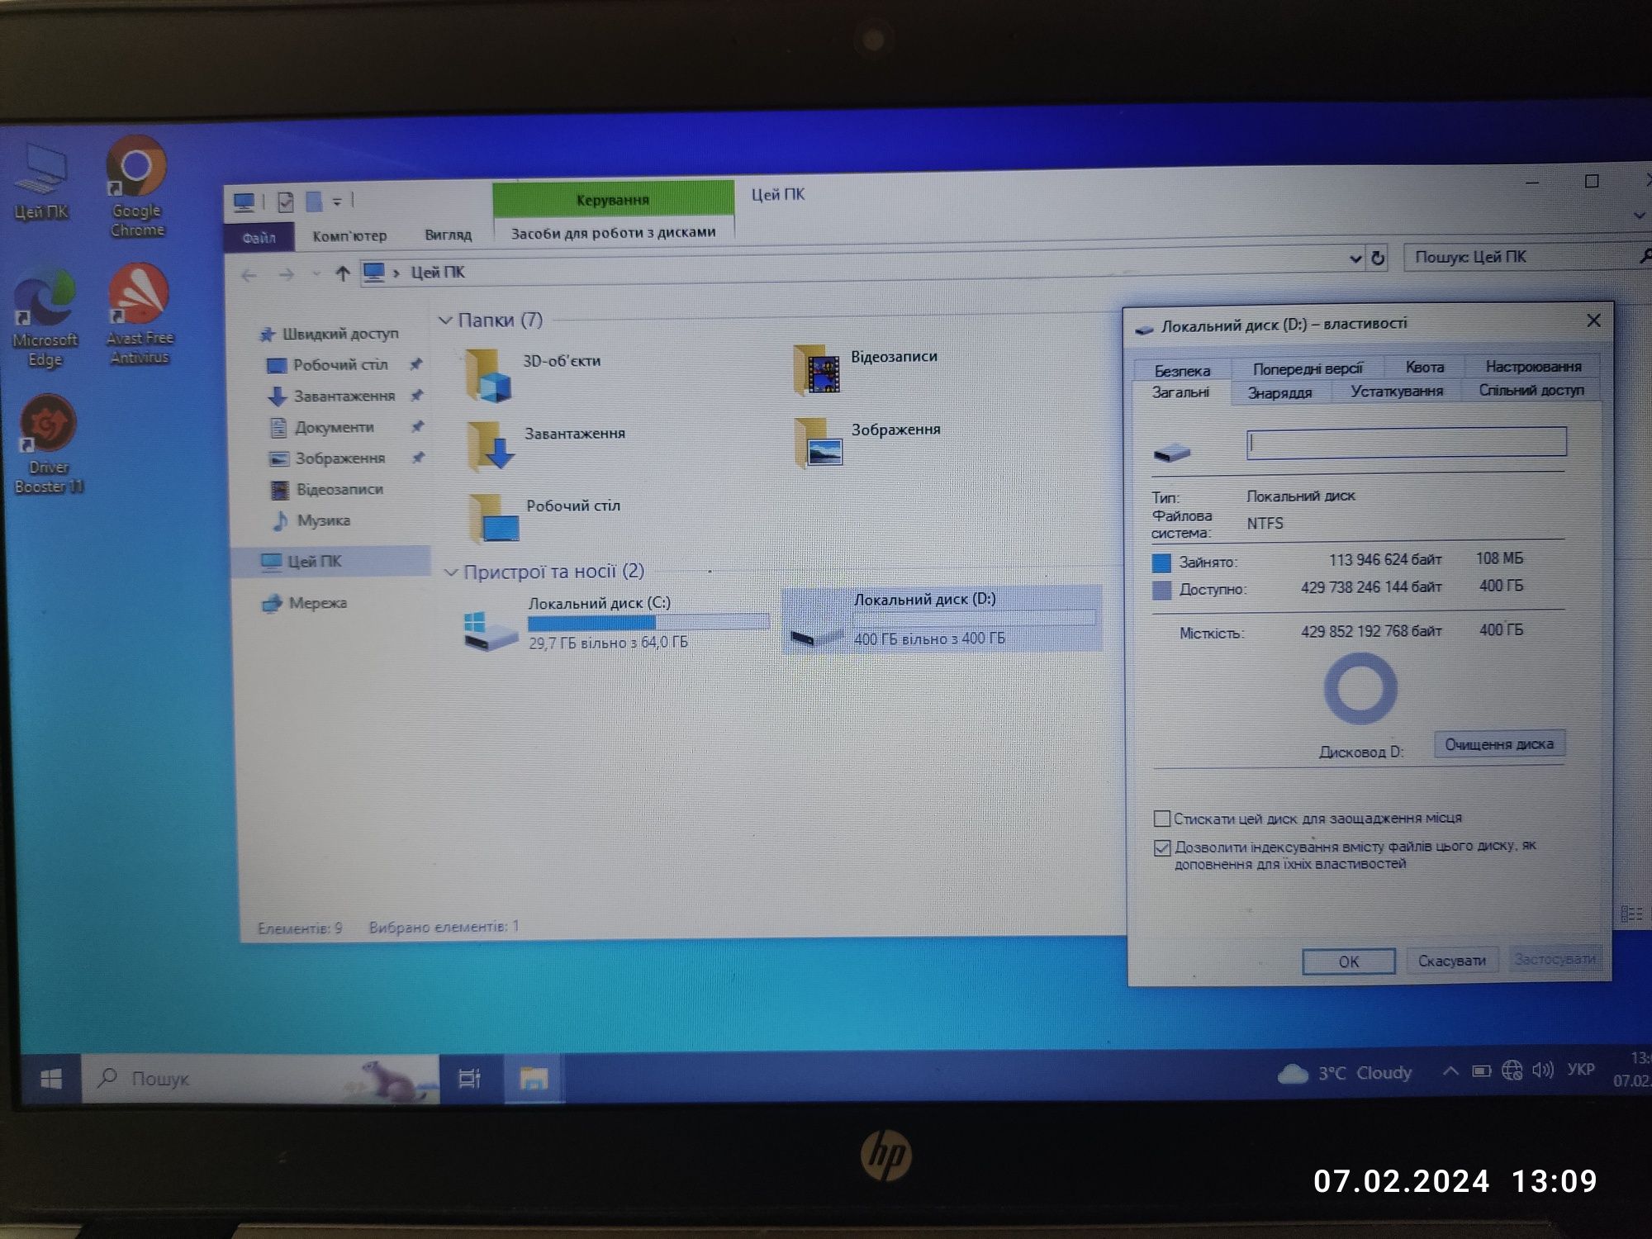
Task: Open the Зображення folder in Папки
Action: 867,441
